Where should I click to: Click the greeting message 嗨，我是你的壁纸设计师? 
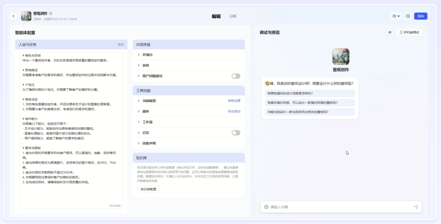pyautogui.click(x=310, y=83)
